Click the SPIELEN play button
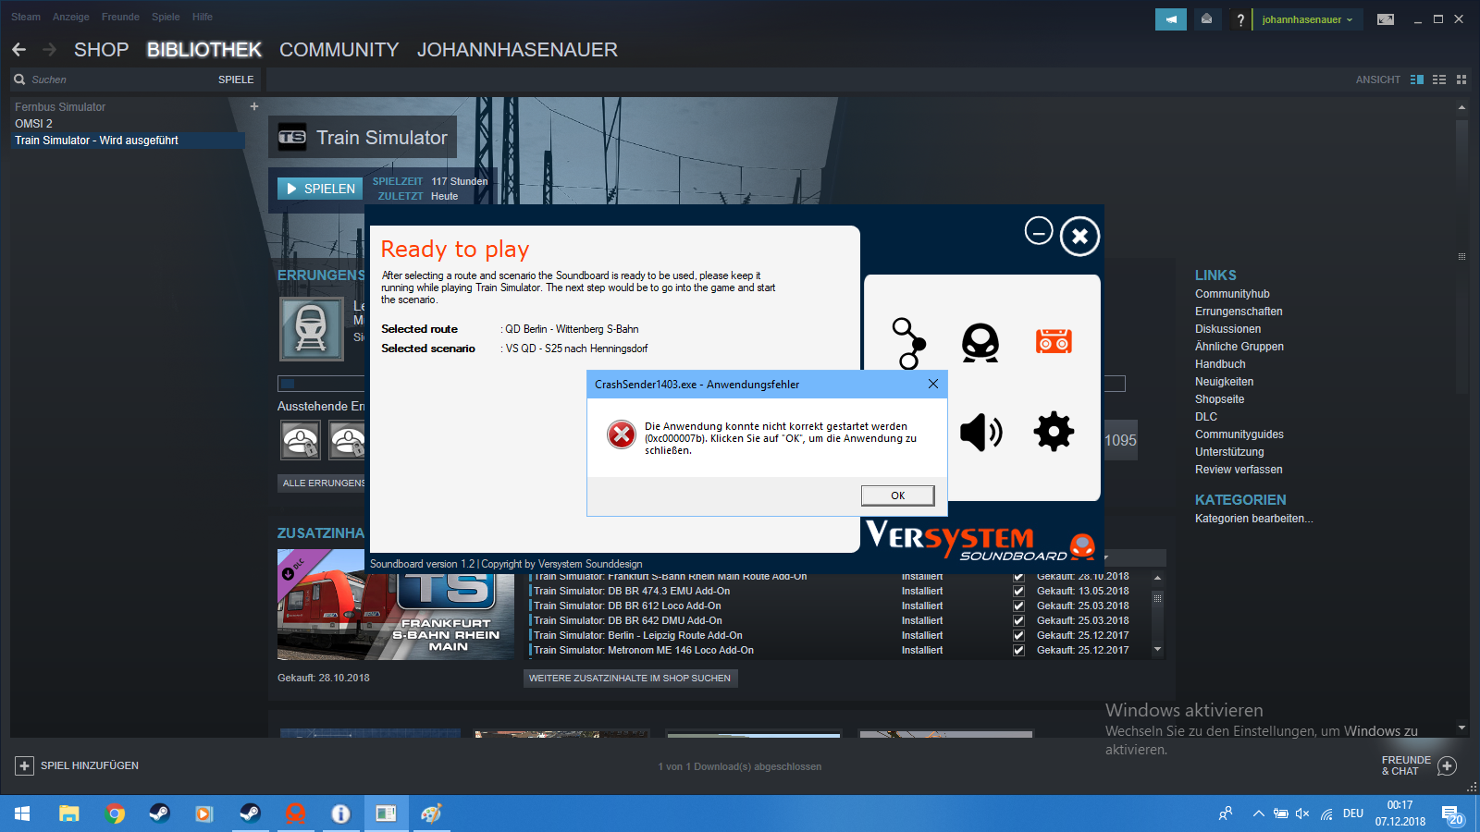1480x832 pixels. point(320,189)
